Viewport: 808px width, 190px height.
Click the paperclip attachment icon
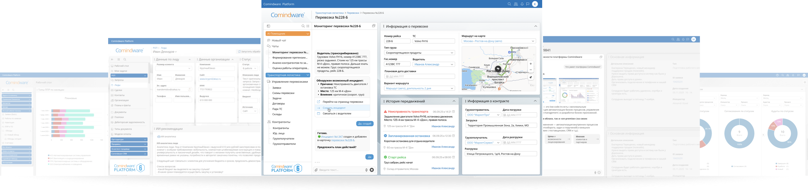click(316, 170)
